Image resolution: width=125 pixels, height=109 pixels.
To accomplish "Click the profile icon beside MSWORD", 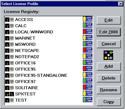I will tap(10, 44).
